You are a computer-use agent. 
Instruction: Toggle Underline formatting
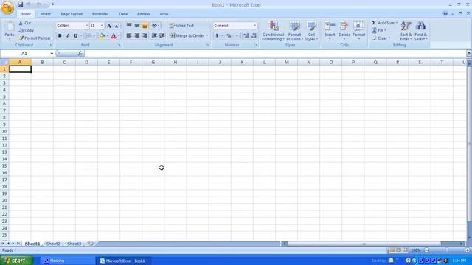76,36
